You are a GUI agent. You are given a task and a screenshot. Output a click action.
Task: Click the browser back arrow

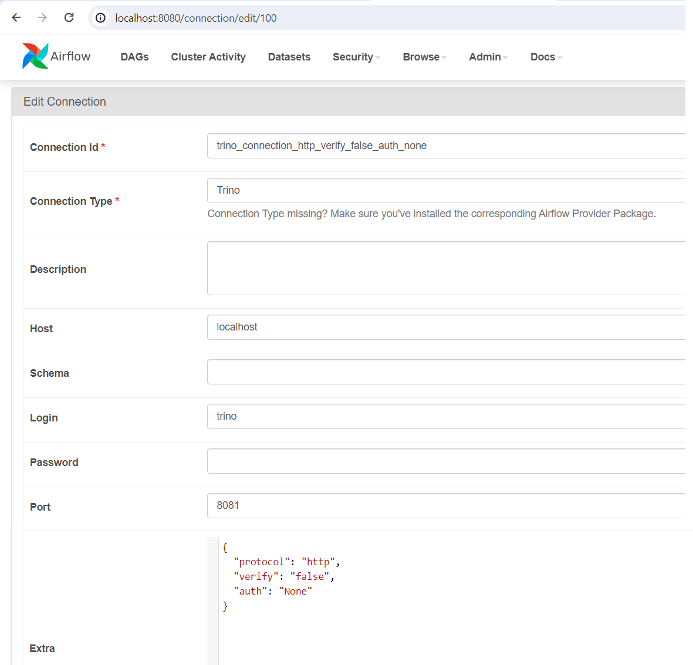16,18
